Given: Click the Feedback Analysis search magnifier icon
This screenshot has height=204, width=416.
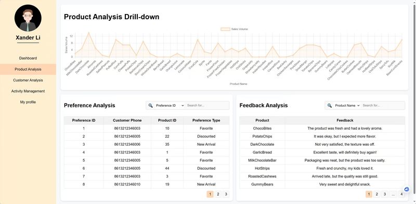Looking at the screenshot, I should click(x=330, y=106).
